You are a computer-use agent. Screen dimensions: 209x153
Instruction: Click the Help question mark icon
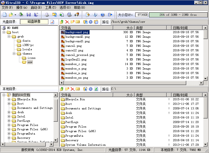[102, 15]
